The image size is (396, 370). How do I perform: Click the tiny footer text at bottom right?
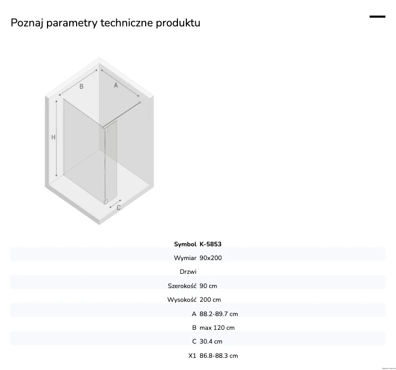pos(389,368)
